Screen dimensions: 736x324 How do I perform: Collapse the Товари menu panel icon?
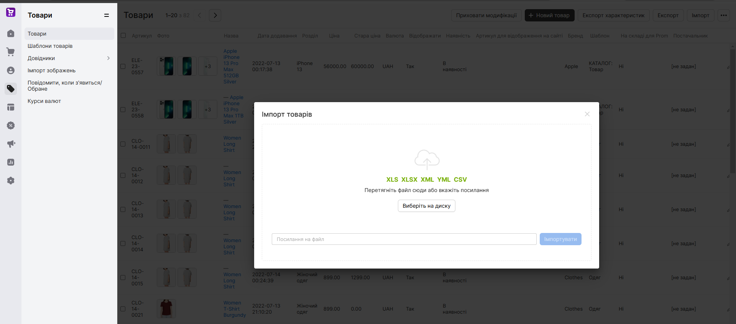[107, 15]
